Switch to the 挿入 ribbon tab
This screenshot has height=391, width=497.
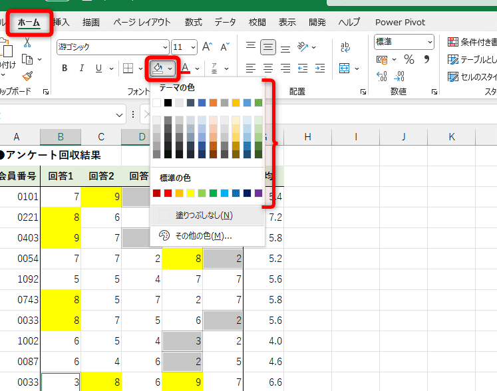pyautogui.click(x=61, y=22)
